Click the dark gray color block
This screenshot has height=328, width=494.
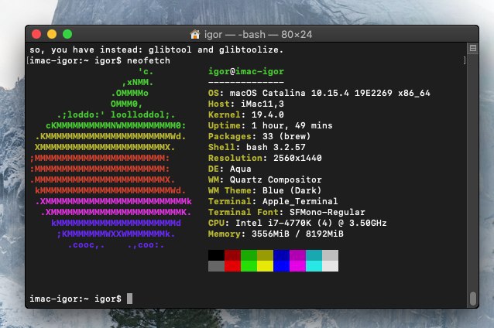pos(216,266)
